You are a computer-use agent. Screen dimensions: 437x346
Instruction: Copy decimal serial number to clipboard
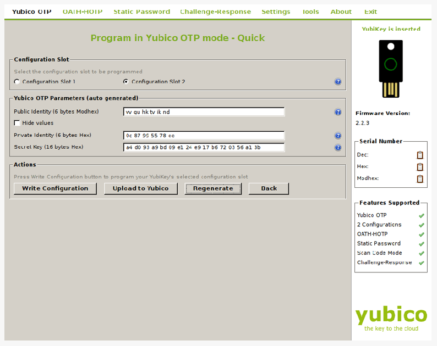[x=420, y=155]
